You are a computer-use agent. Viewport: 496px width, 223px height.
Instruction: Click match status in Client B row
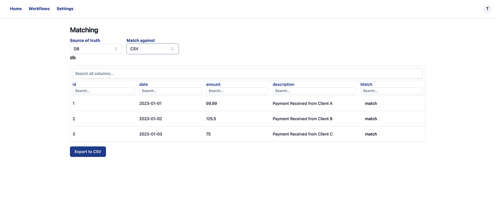point(371,119)
